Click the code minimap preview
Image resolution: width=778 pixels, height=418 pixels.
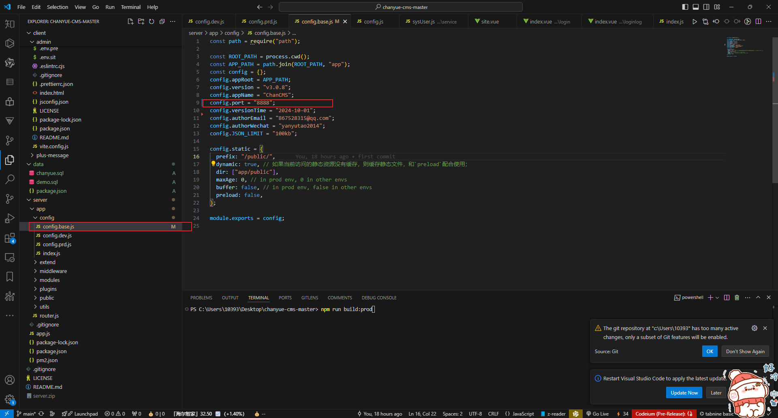pyautogui.click(x=745, y=47)
